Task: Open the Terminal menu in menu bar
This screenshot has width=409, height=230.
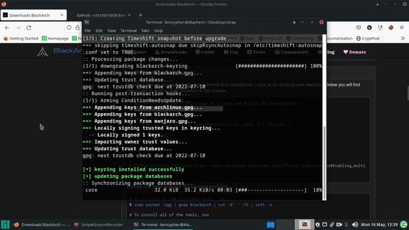Action: 128,31
